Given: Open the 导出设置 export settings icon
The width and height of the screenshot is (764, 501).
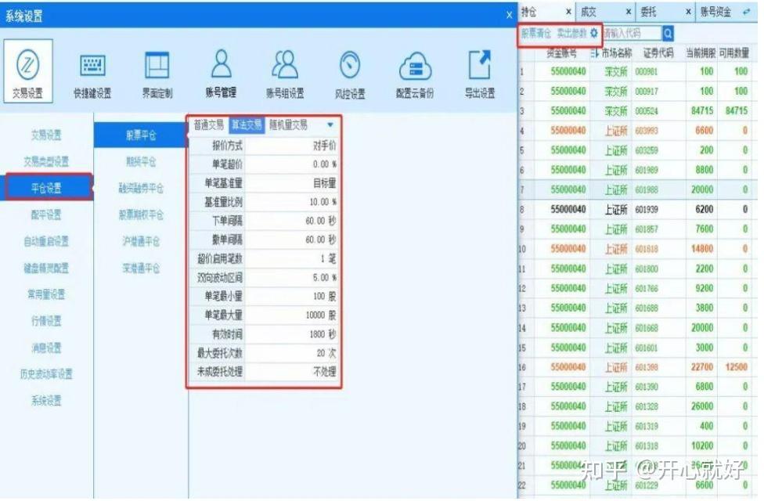Looking at the screenshot, I should [480, 70].
